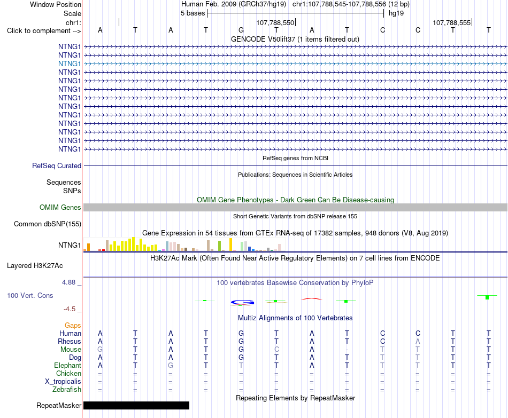Click the Mouse species label
Screen dimensions: 508x418
pyautogui.click(x=71, y=350)
